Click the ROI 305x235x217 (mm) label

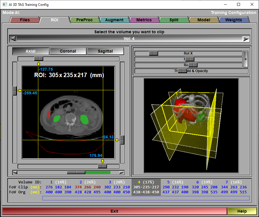[69, 75]
